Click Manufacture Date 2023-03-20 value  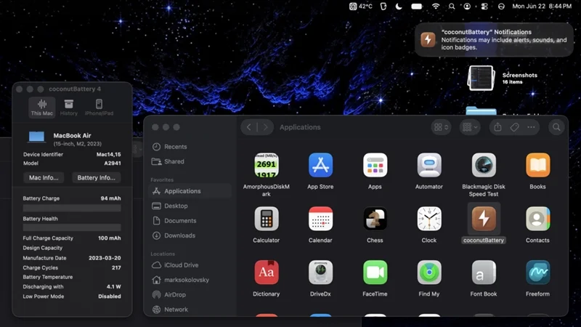[105, 258]
